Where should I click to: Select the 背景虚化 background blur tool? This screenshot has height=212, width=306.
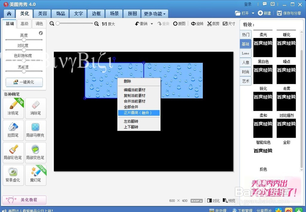point(13,175)
